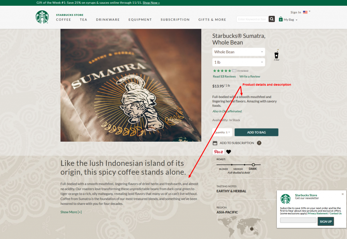Click the Dark roast marker on slider
The image size is (347, 239).
(x=253, y=165)
